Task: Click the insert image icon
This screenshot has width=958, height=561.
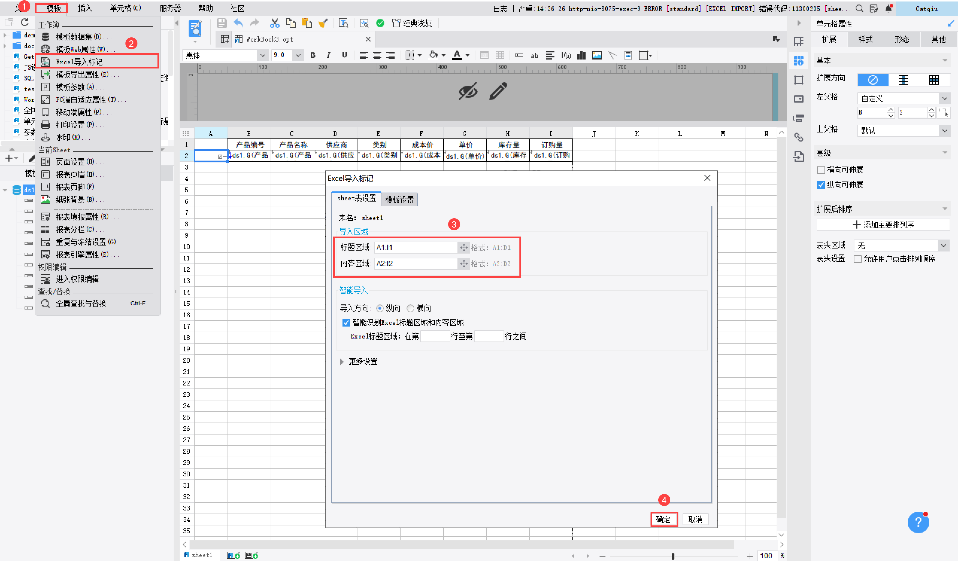Action: (597, 55)
